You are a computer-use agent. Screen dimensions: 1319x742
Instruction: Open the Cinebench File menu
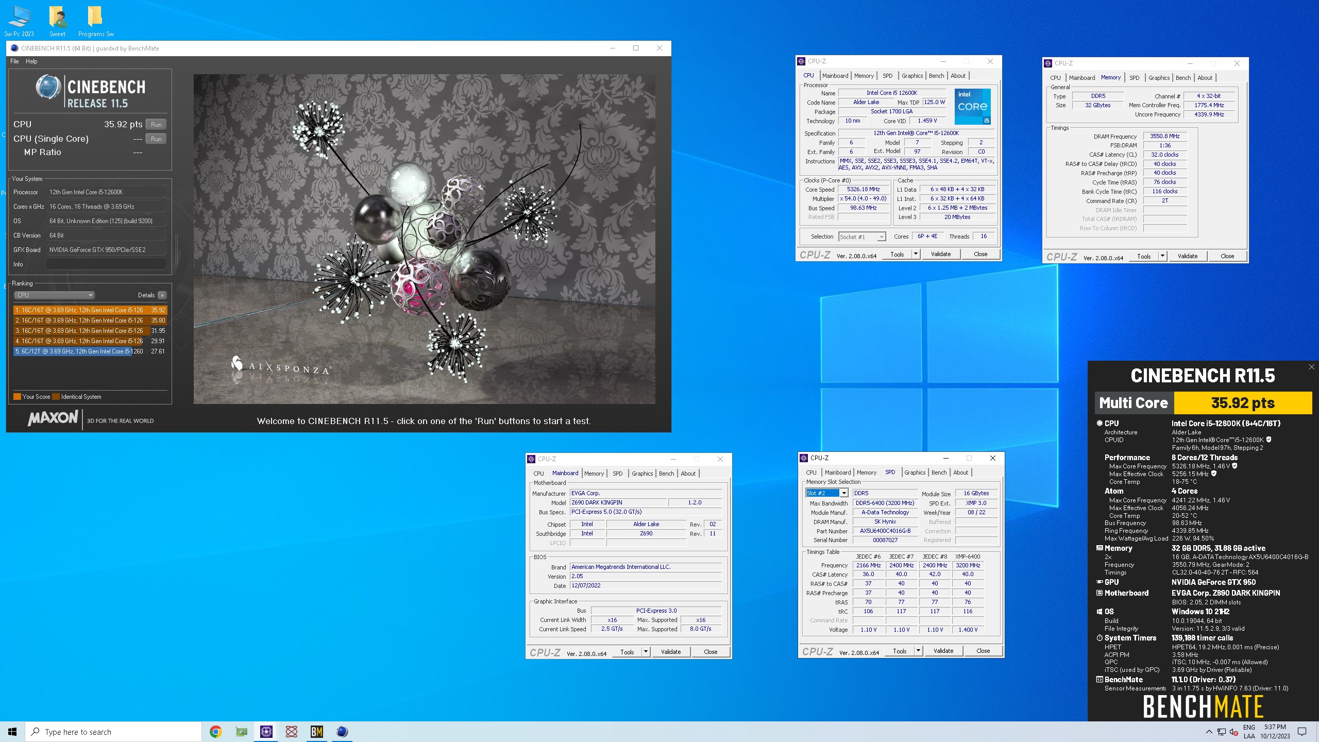click(x=14, y=61)
